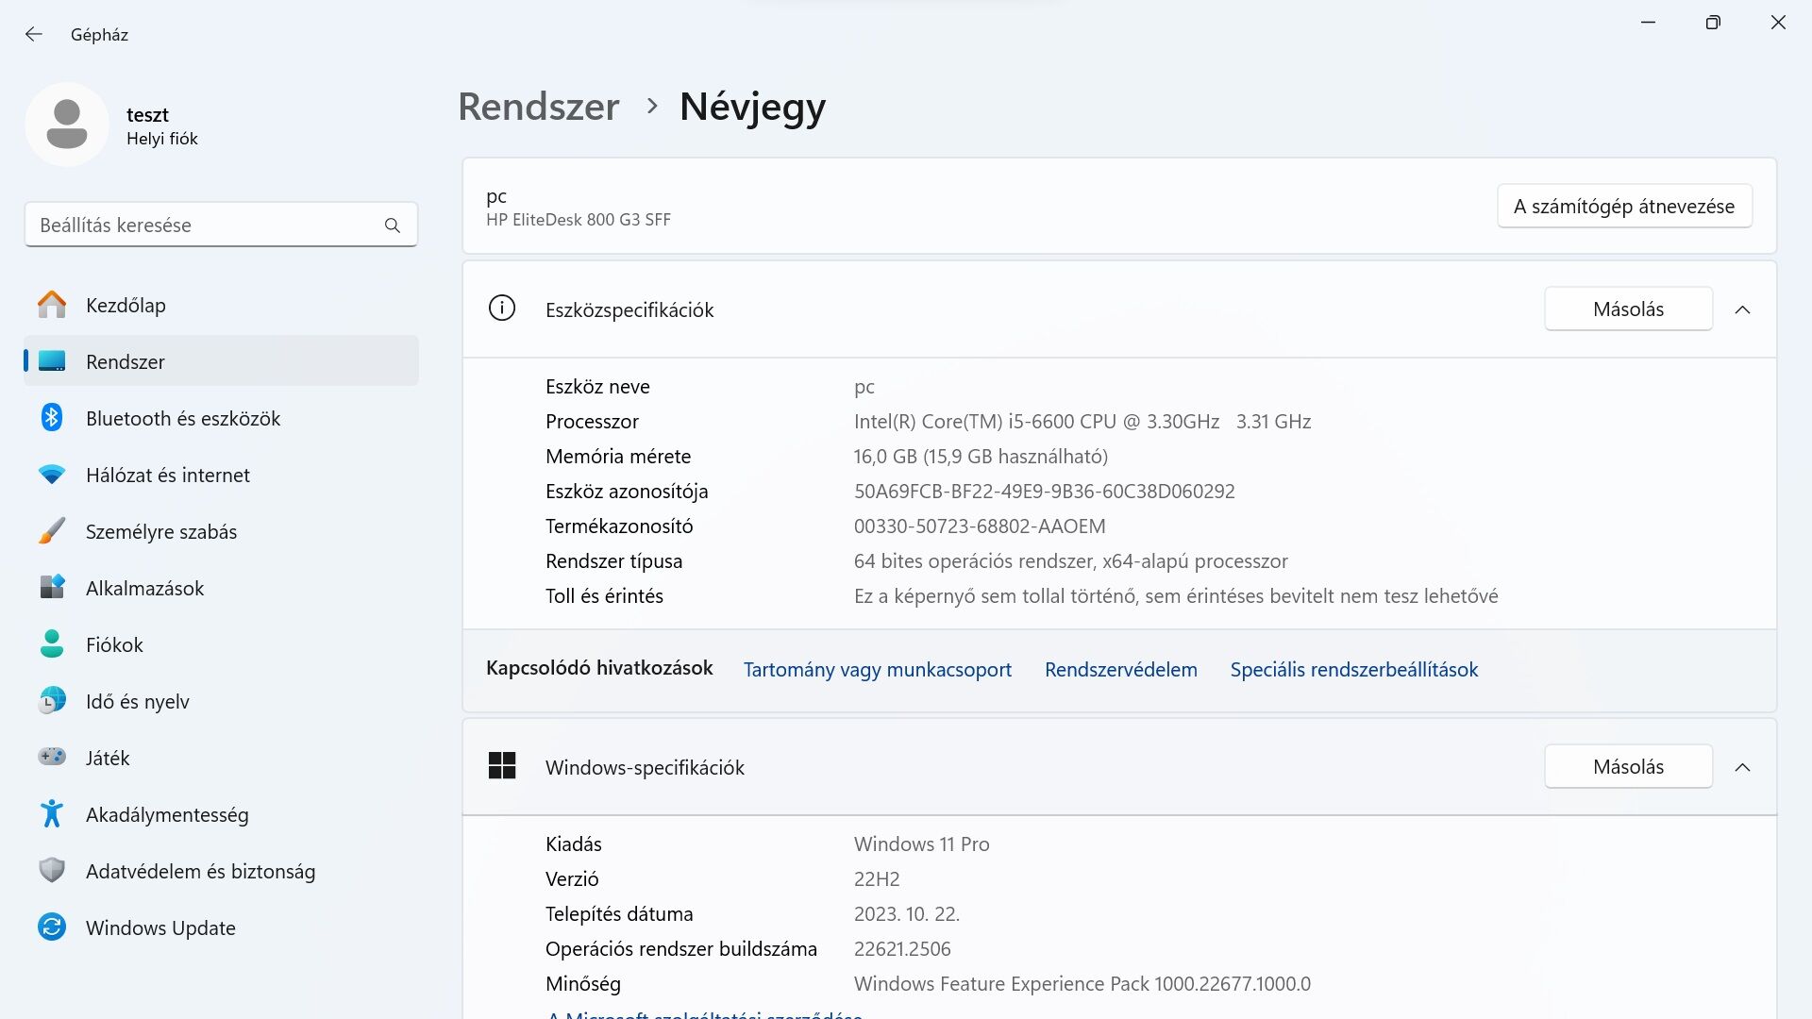Copy Windows specs with Másolás button

1628,766
